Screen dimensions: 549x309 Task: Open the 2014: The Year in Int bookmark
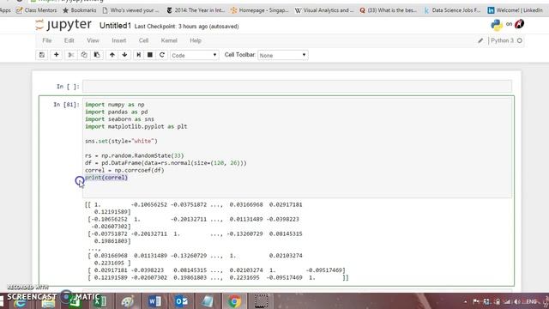pyautogui.click(x=196, y=10)
